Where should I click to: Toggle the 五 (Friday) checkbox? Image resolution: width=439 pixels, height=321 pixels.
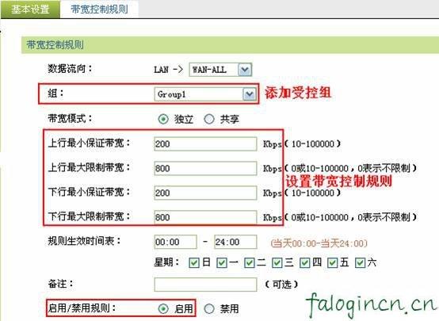pos(332,263)
